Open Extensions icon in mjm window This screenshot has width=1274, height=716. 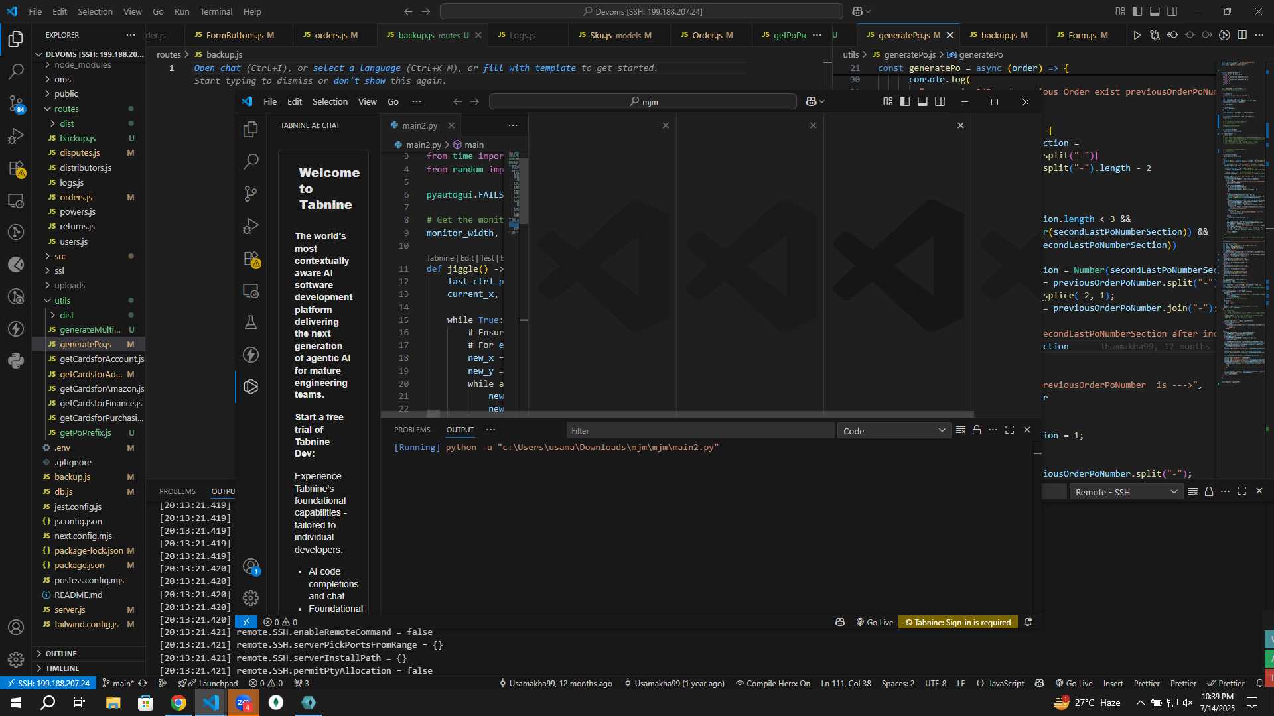251,259
